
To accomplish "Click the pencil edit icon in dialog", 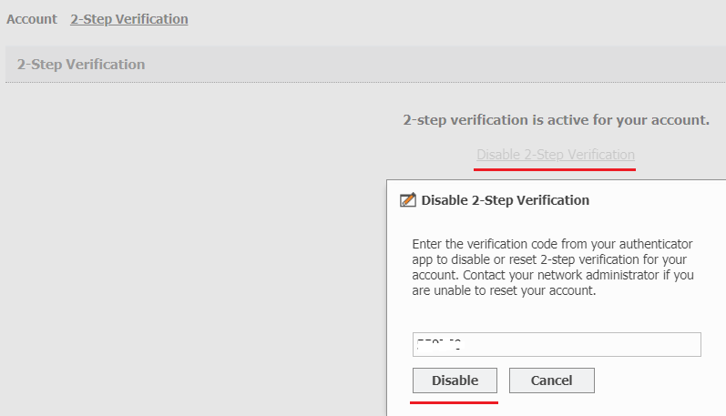I will tap(407, 200).
